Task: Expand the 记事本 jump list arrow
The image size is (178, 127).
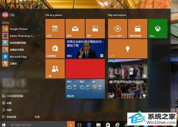Action: coord(39,64)
